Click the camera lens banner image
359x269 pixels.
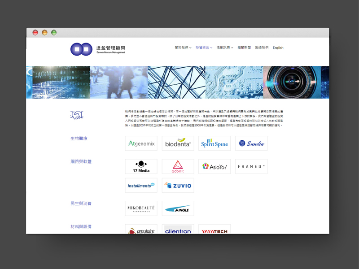coord(292,82)
